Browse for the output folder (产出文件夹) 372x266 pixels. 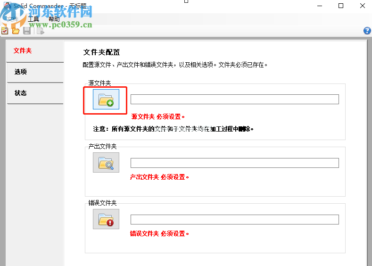[x=106, y=163]
